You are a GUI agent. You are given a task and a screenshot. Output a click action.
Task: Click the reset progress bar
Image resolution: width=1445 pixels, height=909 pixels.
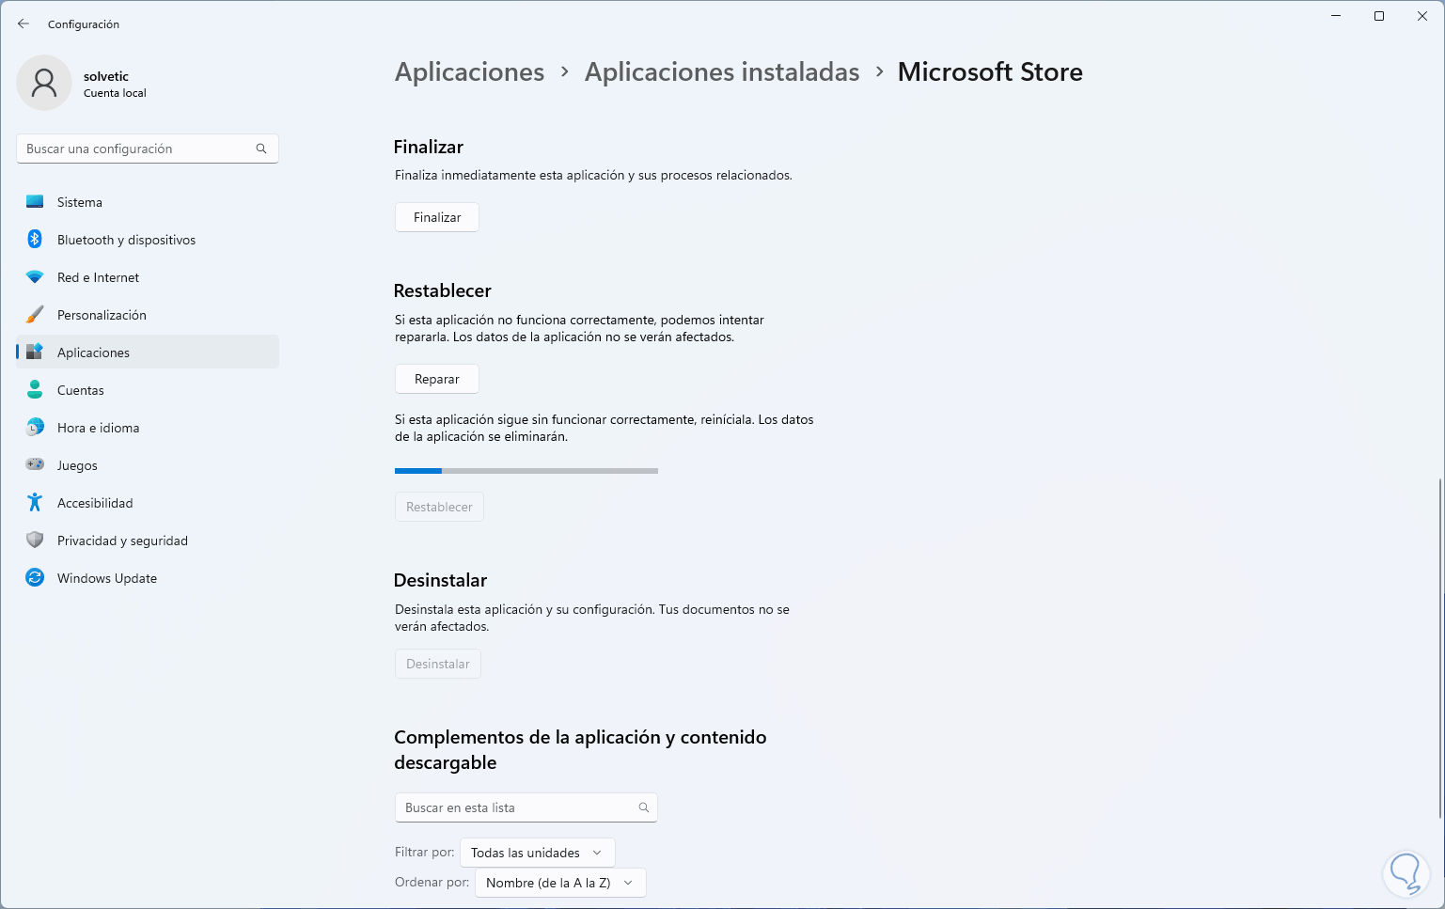[526, 470]
